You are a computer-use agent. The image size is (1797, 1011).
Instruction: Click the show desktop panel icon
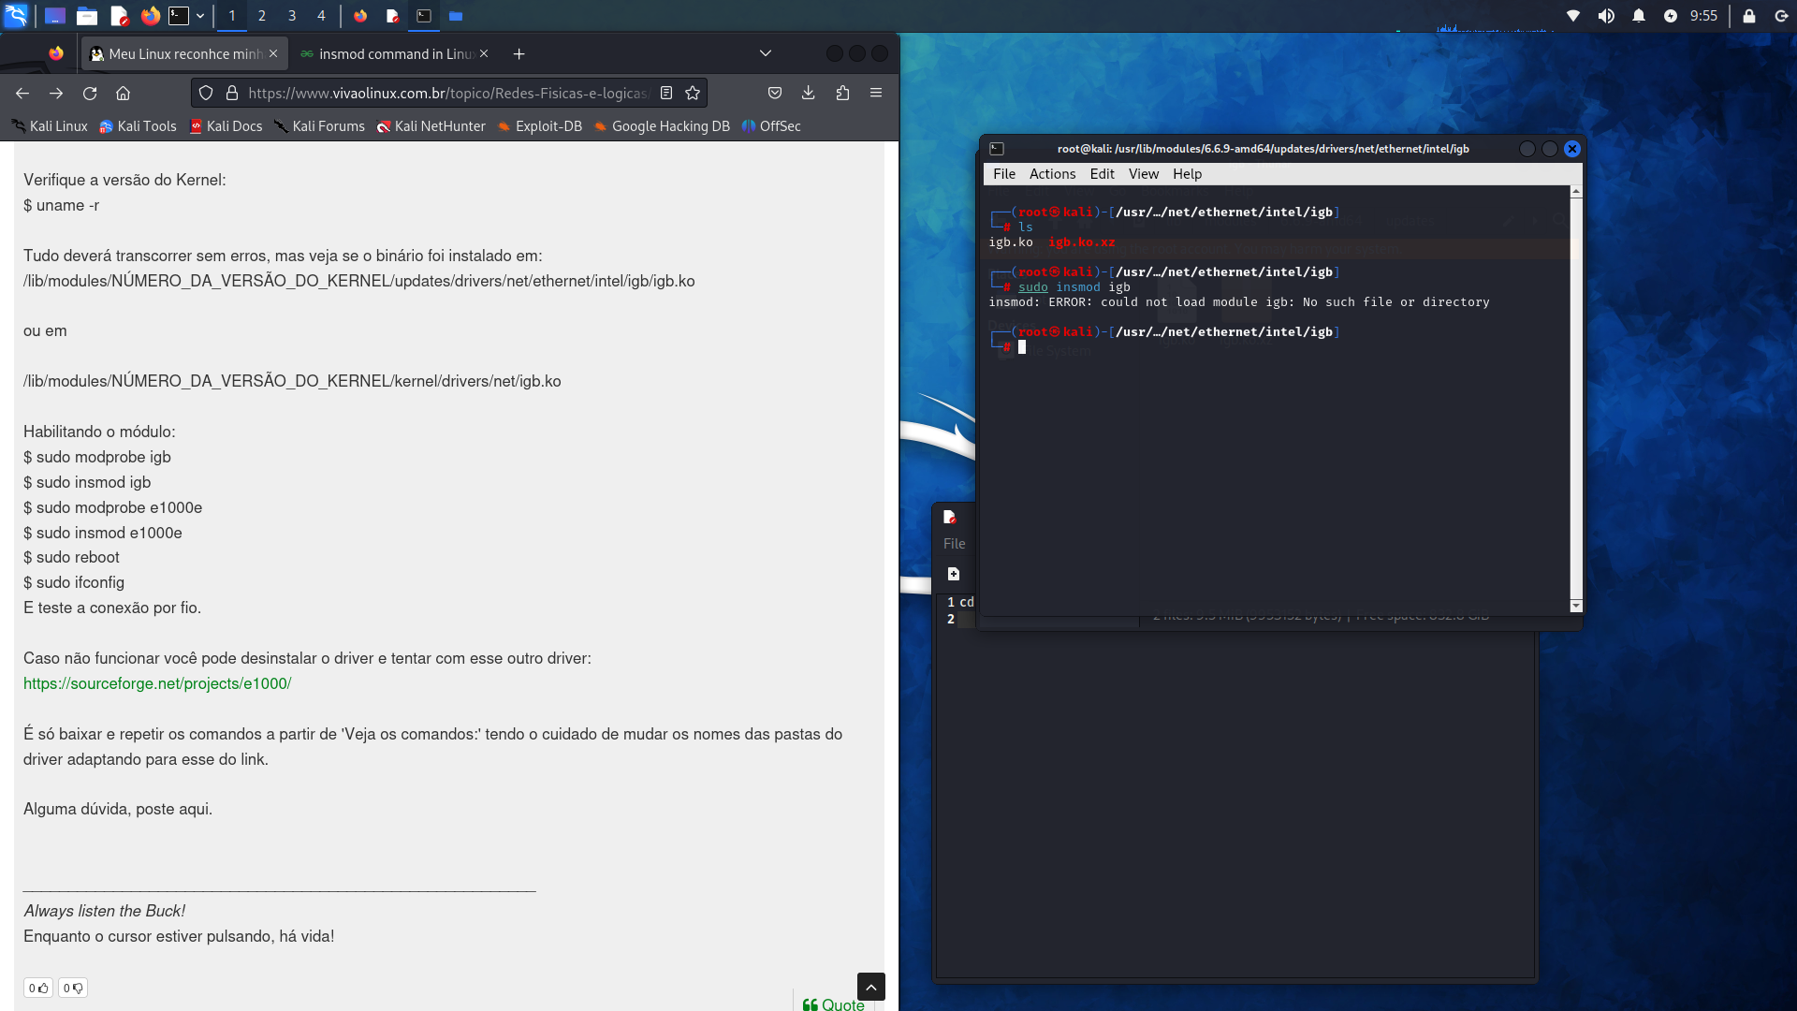click(55, 16)
